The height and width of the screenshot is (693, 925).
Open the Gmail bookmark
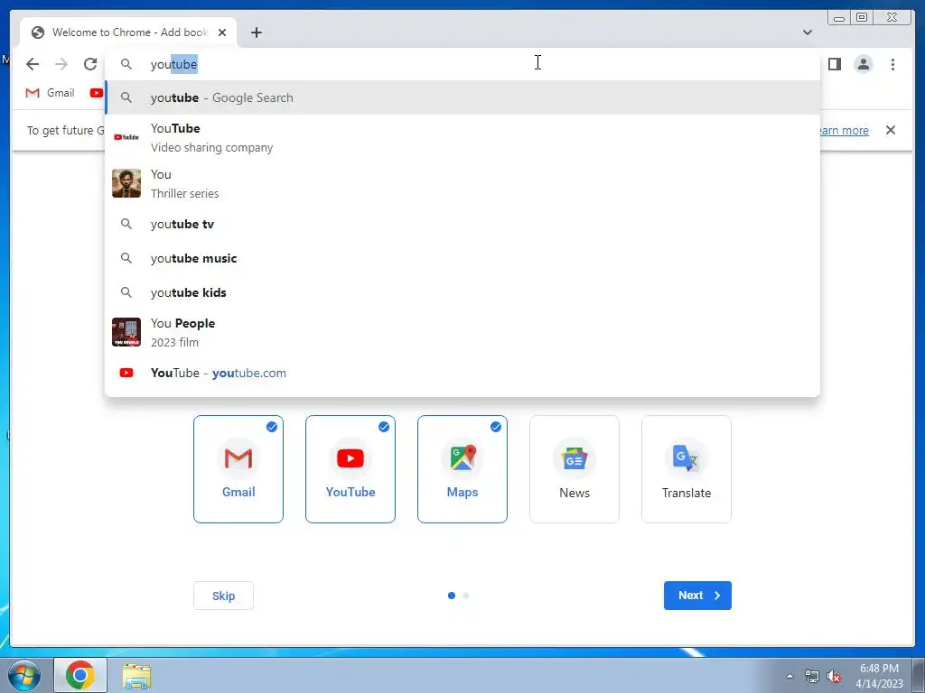coord(51,93)
